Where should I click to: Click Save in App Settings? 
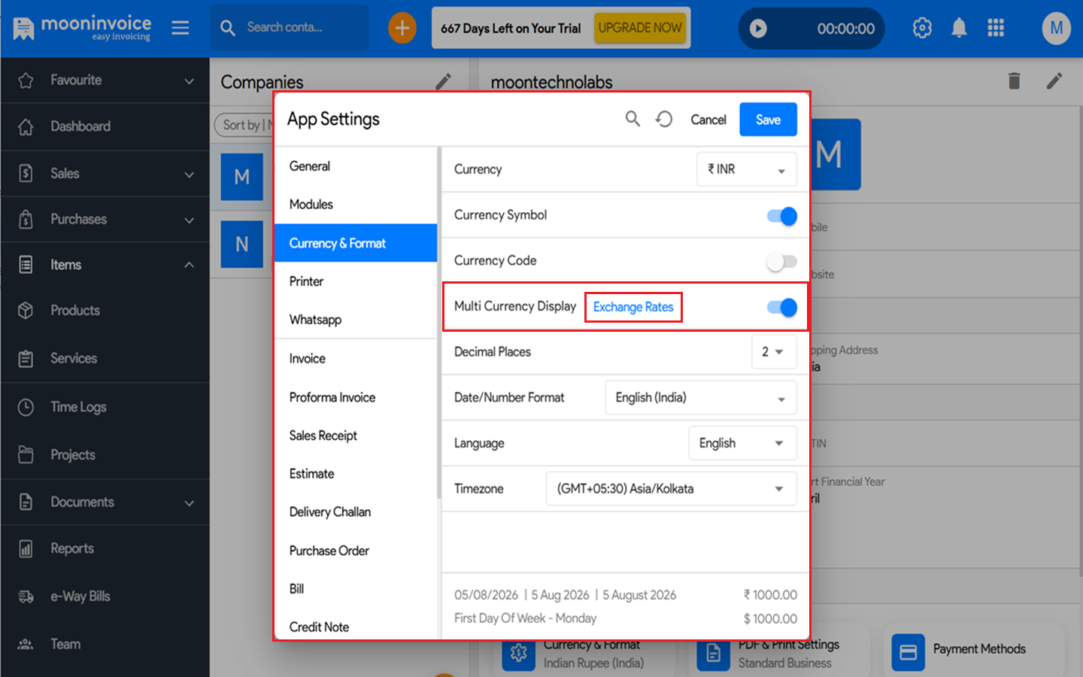(768, 120)
